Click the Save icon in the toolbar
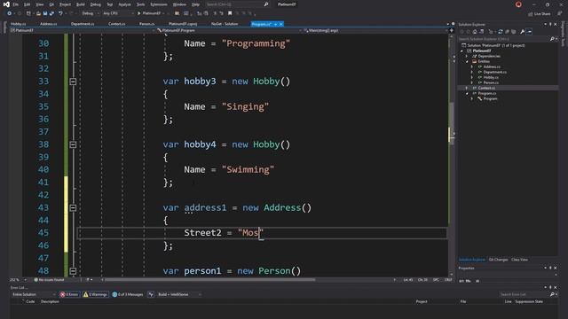The width and height of the screenshot is (568, 319). tap(45, 13)
